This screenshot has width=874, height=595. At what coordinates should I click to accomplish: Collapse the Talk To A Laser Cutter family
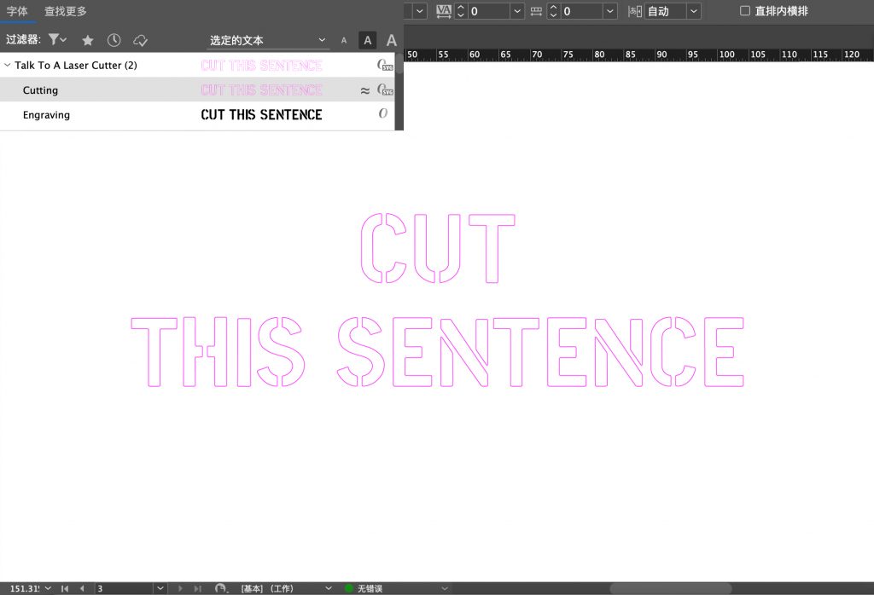pyautogui.click(x=7, y=65)
